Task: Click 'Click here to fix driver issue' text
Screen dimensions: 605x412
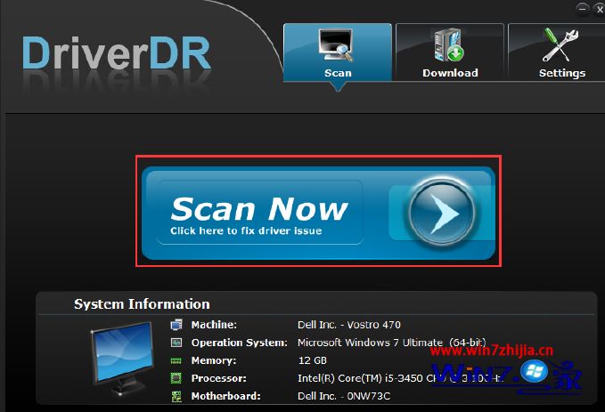Action: (x=246, y=230)
